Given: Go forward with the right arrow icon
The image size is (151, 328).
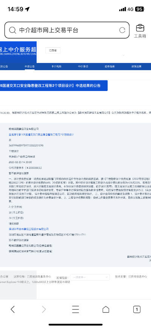Looking at the screenshot, I should point(44,309).
